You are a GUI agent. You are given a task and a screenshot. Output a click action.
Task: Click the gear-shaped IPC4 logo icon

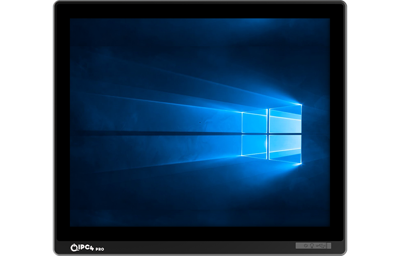(74, 247)
